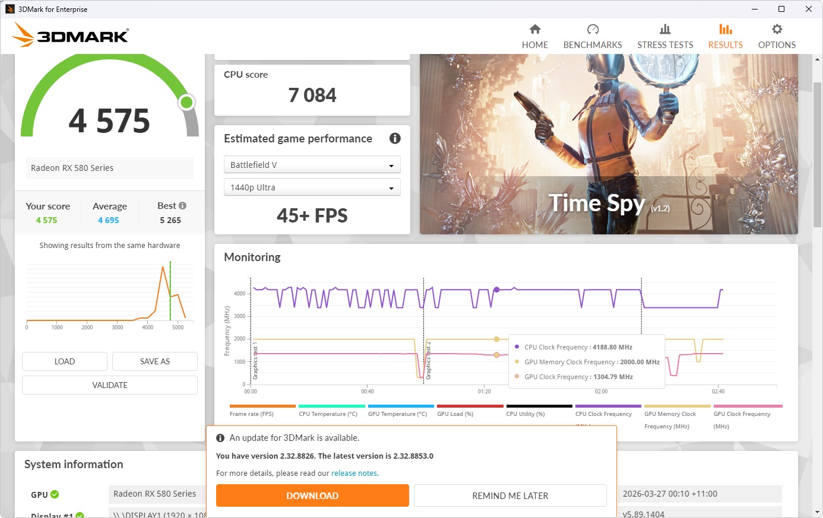Click the score gauge indicator knob
The image size is (823, 518).
pos(186,102)
